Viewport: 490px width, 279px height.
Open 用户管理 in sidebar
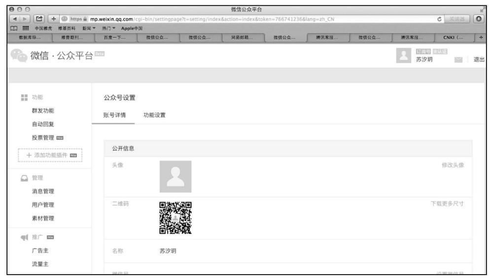[x=43, y=205]
